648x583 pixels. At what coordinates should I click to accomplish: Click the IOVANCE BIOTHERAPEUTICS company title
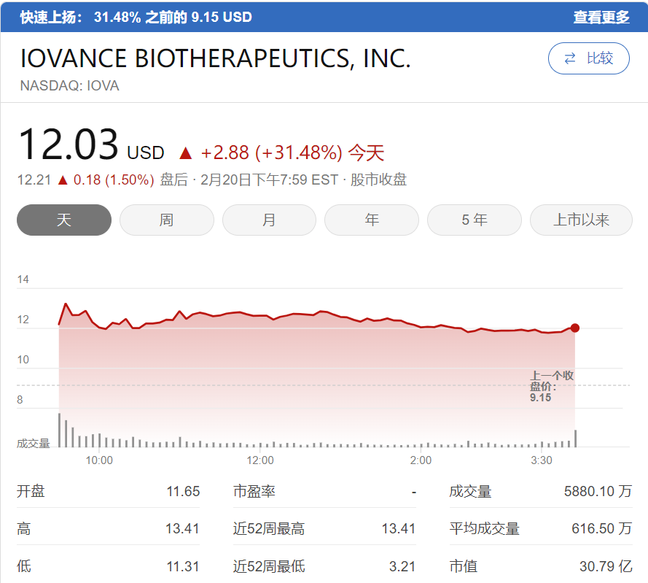click(216, 58)
